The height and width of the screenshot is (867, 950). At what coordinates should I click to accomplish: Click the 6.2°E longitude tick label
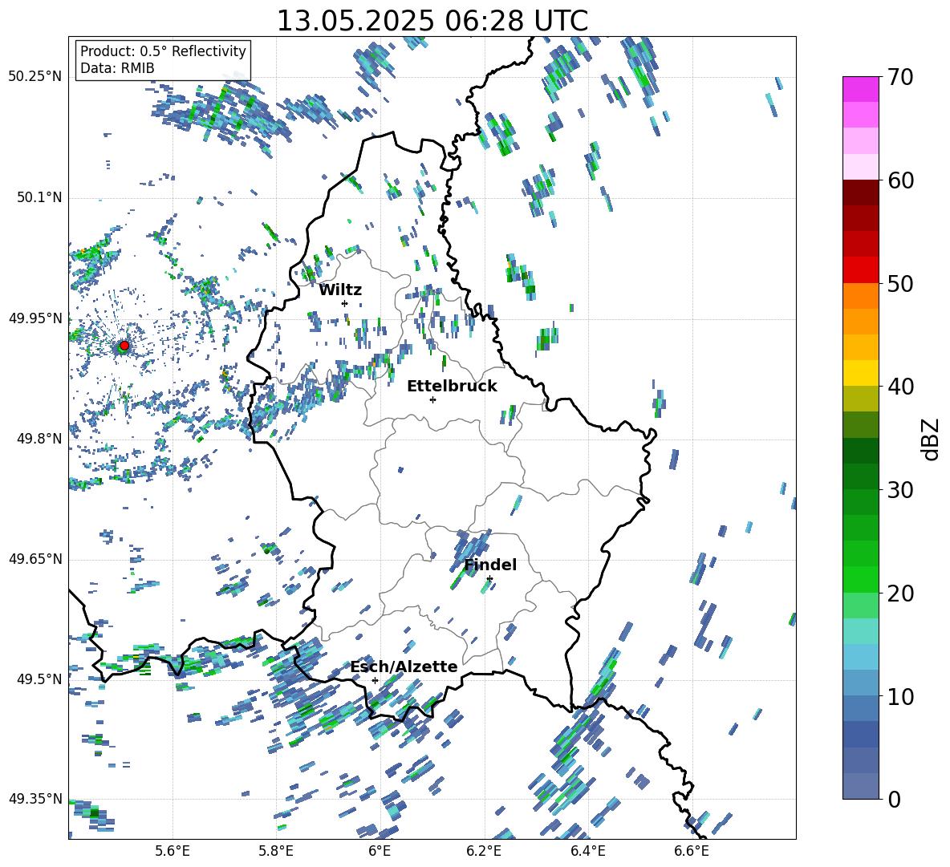click(484, 852)
